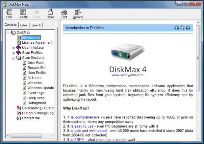Click the User Interface closed book icon

18,47
